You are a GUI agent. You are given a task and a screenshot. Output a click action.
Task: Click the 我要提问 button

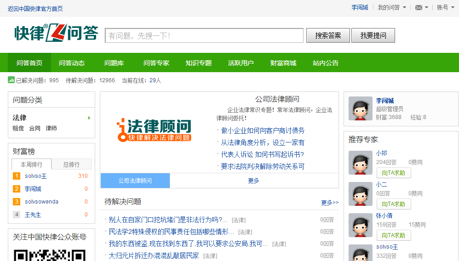click(x=373, y=35)
